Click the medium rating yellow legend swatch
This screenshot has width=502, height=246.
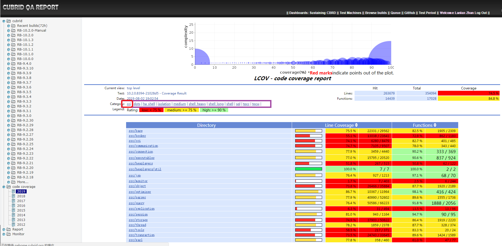[x=182, y=110]
